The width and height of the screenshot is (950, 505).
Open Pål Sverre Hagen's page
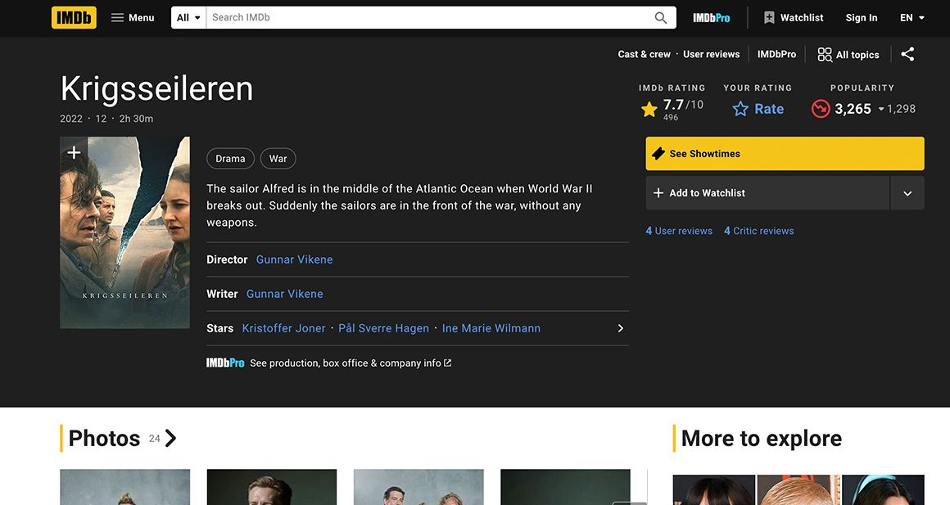tap(383, 328)
